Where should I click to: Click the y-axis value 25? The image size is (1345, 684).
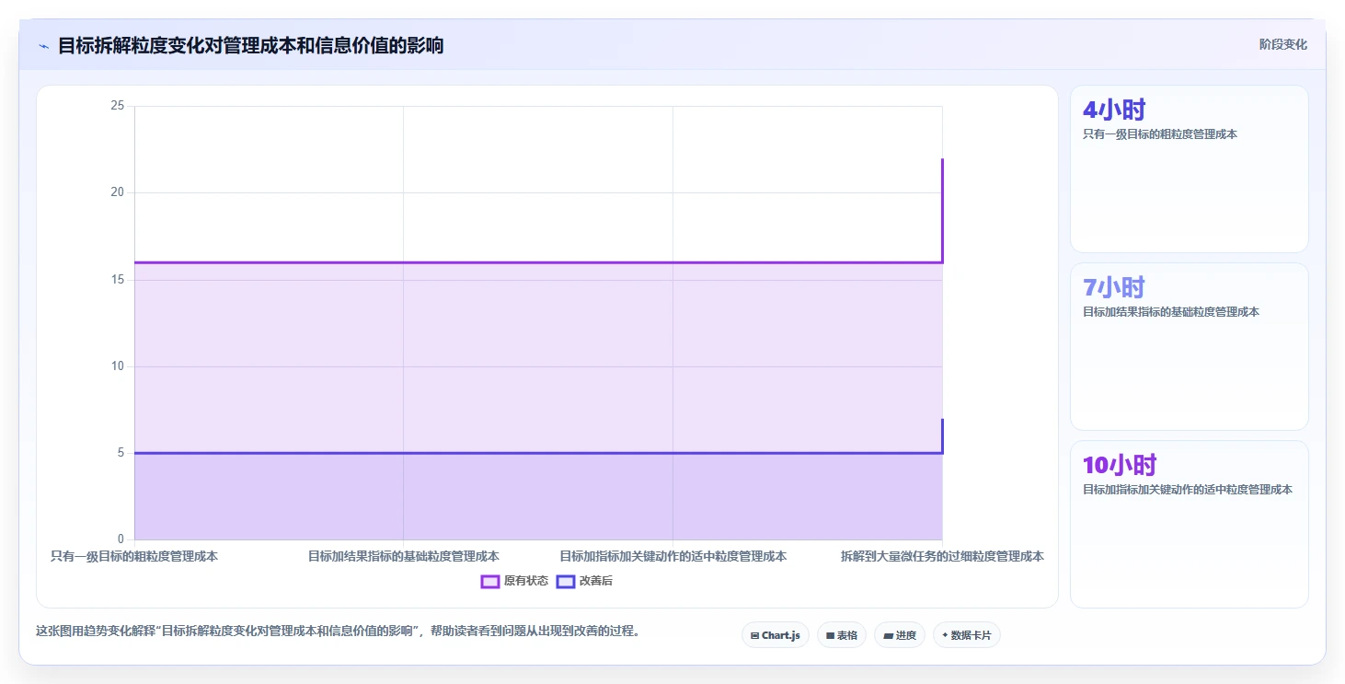117,106
